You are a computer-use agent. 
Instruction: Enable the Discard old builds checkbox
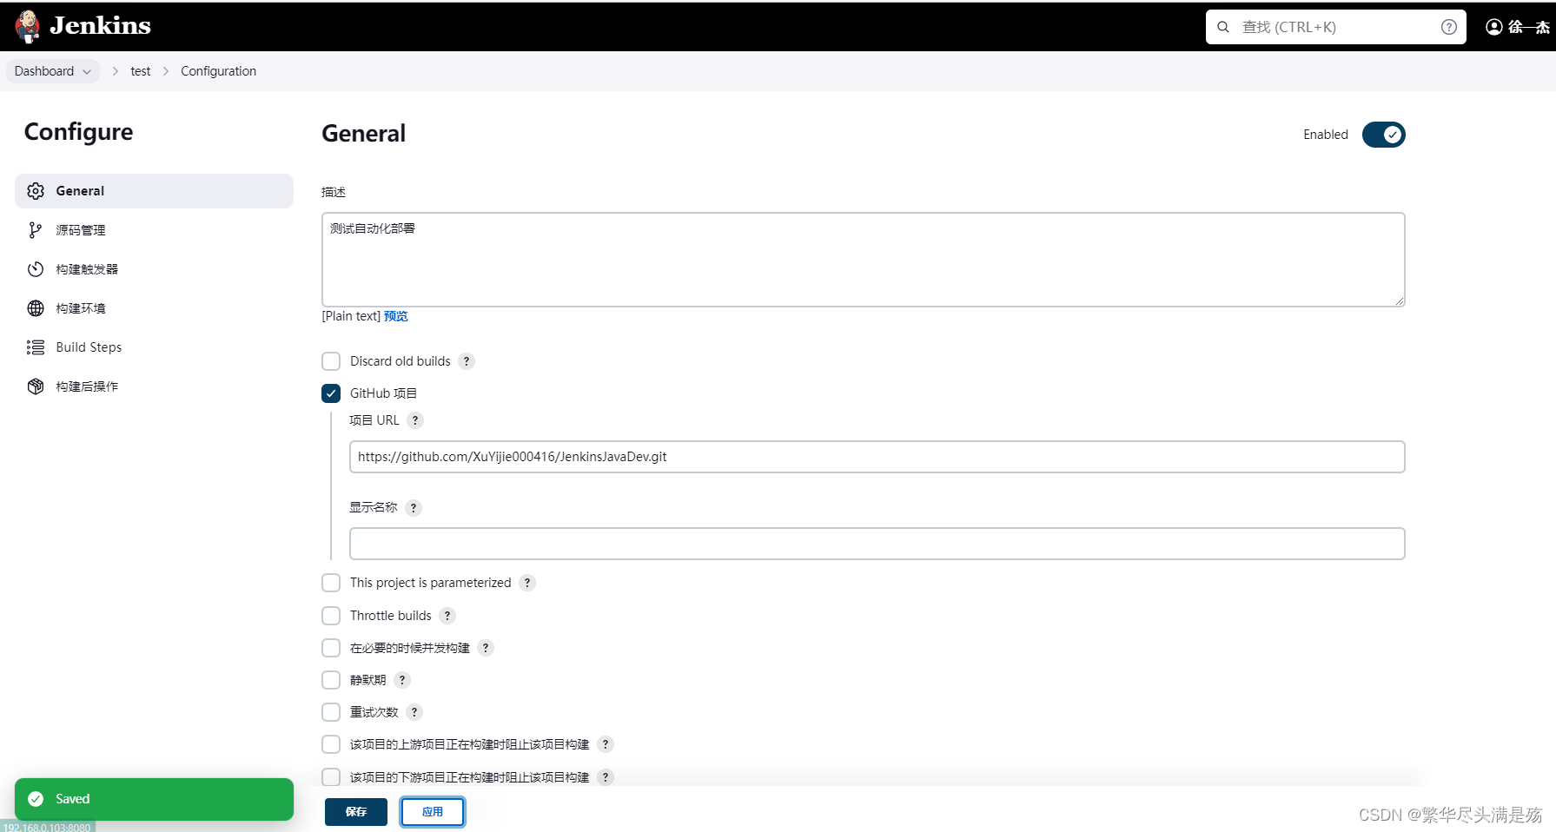331,360
